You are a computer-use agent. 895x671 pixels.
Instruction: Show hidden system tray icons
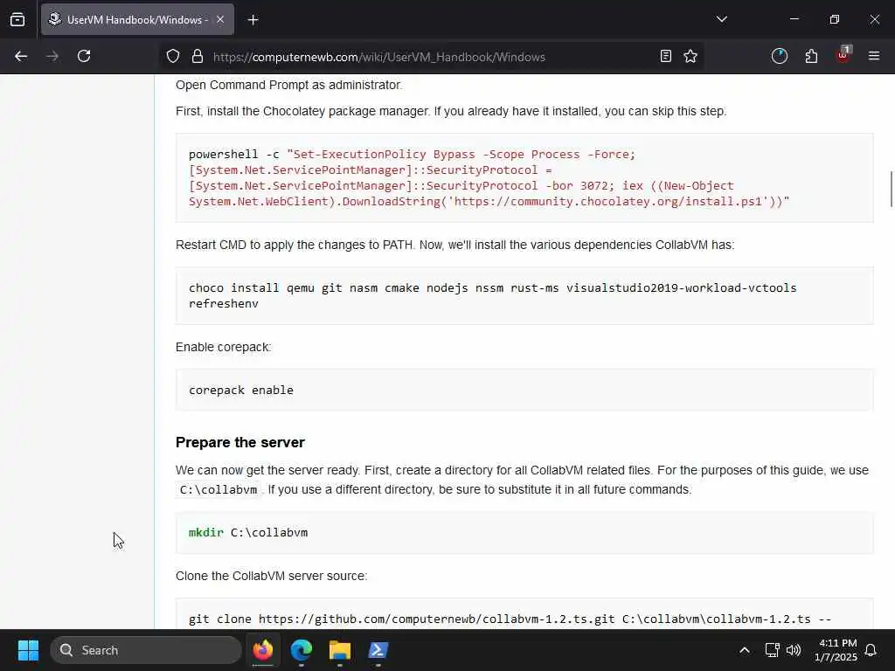click(745, 650)
